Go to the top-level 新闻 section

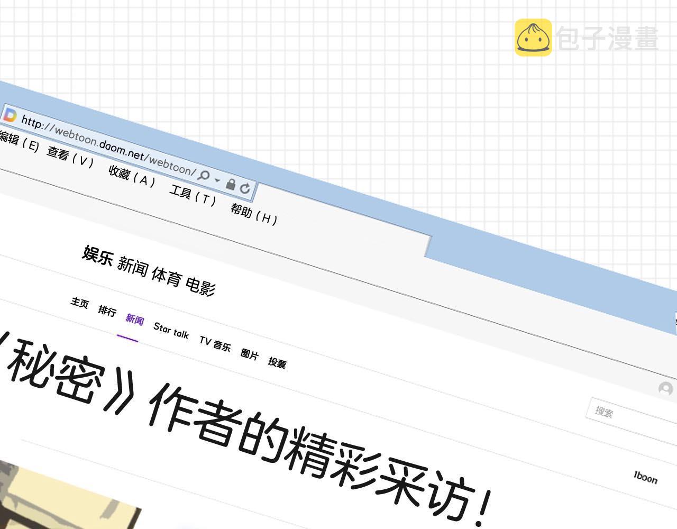132,266
